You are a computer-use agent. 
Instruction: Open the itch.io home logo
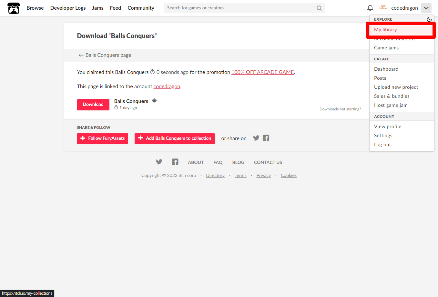[14, 8]
